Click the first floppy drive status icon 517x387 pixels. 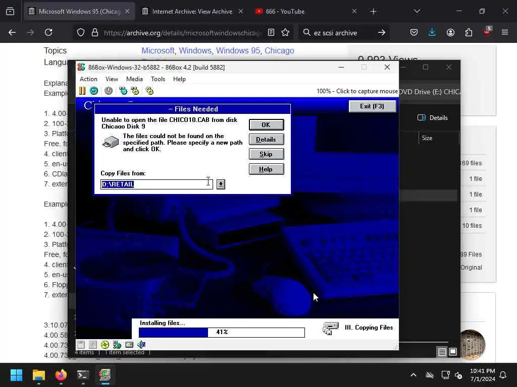[x=81, y=345]
